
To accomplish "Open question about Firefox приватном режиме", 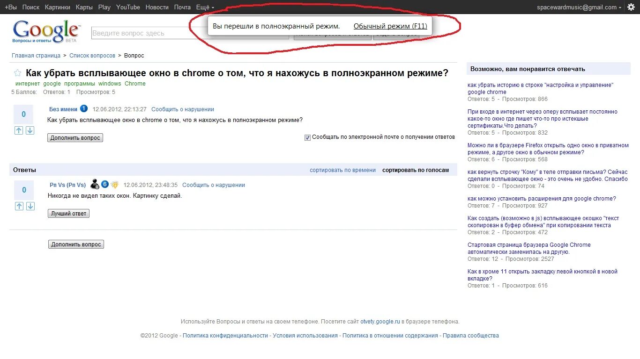I will [x=548, y=149].
